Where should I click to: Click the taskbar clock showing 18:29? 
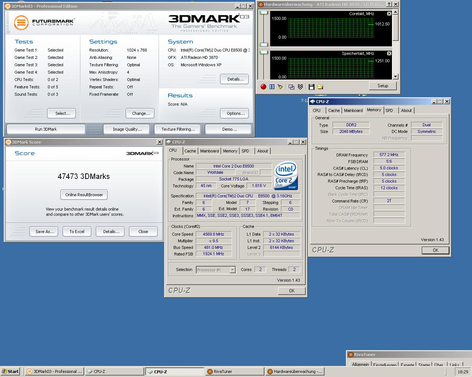coord(463,372)
